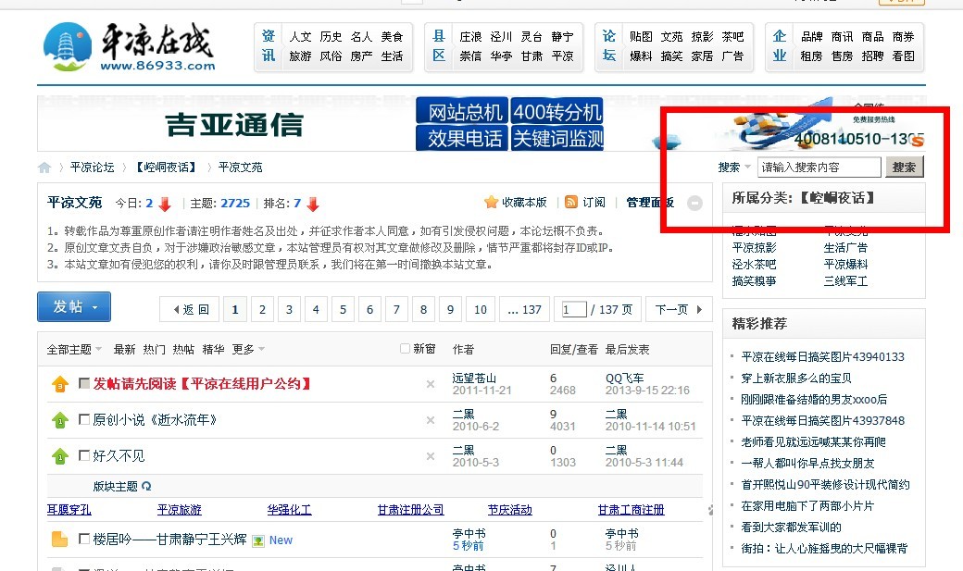Click the RSS 订阅 icon

[571, 202]
